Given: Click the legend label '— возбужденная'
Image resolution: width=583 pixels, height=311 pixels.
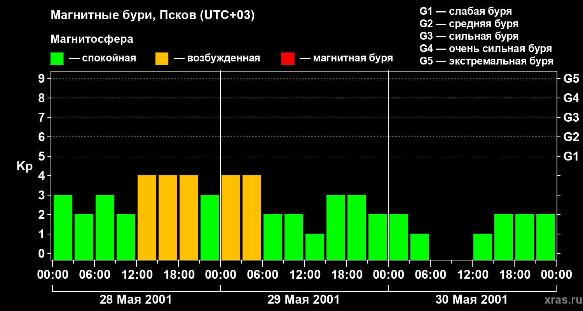Looking at the screenshot, I should pyautogui.click(x=217, y=58).
